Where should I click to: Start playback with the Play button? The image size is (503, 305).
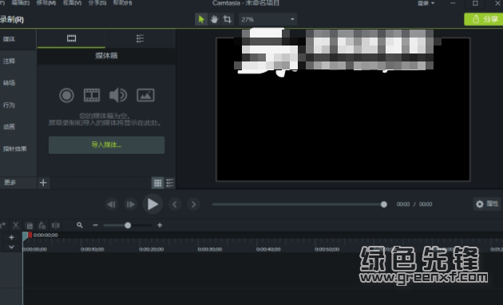tap(152, 204)
